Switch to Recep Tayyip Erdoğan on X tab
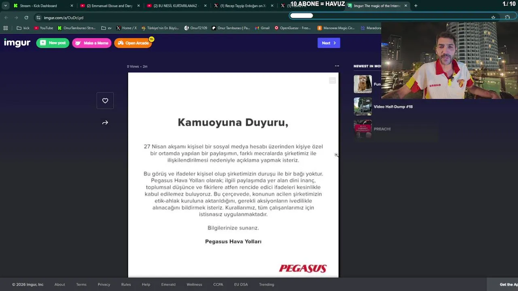 point(243,6)
